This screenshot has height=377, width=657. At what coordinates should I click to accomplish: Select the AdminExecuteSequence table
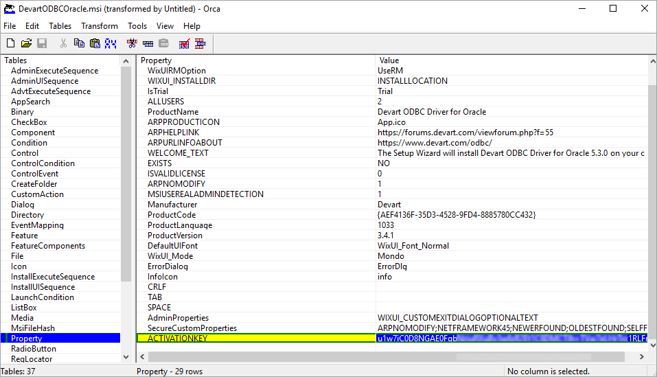(54, 71)
